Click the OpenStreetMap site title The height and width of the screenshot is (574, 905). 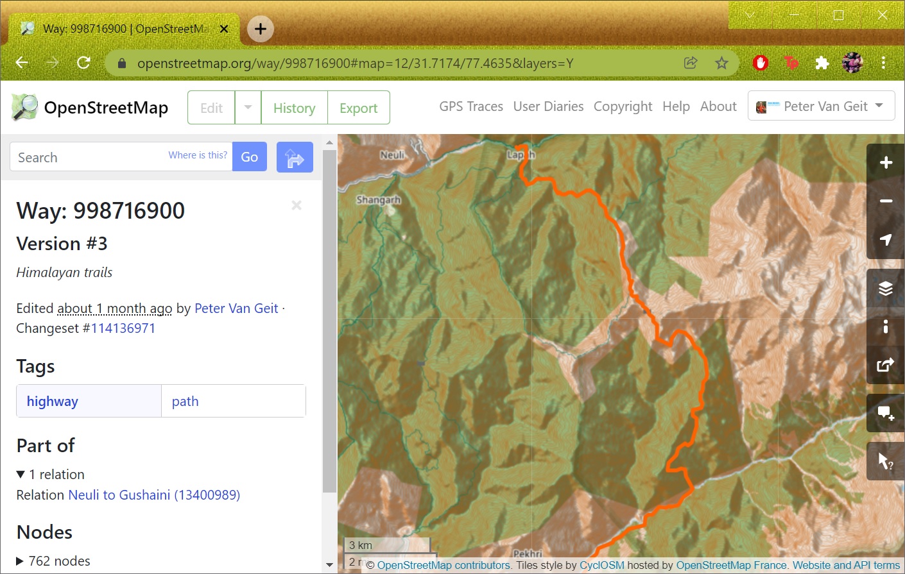click(x=106, y=108)
